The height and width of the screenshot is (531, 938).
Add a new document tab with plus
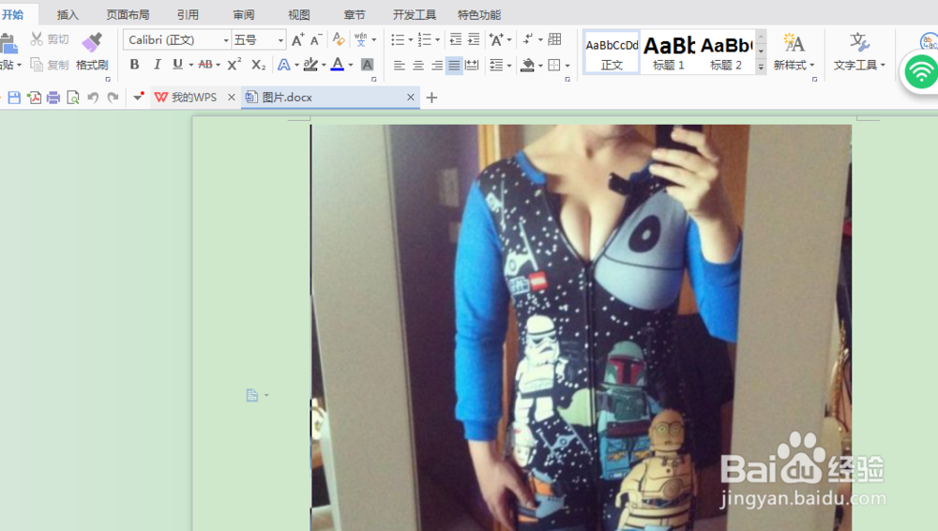[x=431, y=98]
